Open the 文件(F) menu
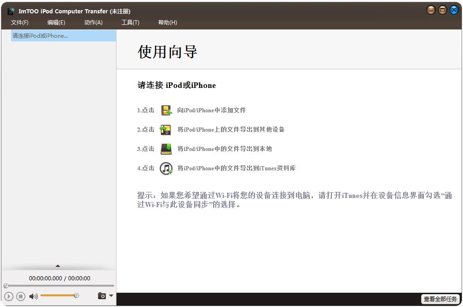The height and width of the screenshot is (307, 463). 19,22
